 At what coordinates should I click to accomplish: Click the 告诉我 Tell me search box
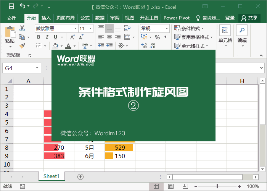pyautogui.click(x=208, y=18)
